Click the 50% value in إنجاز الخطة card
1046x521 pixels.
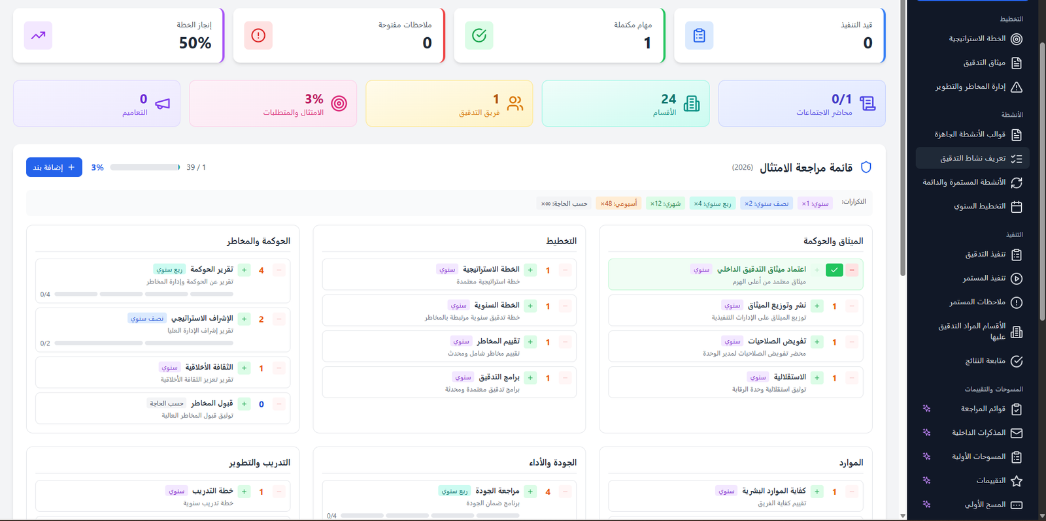195,43
